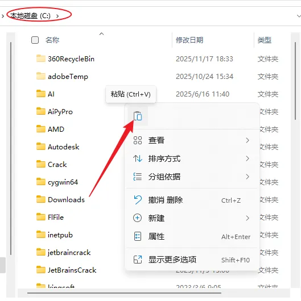Viewport: 301px width, 301px height.
Task: Select the adobeTemp folder icon
Action: pyautogui.click(x=41, y=76)
